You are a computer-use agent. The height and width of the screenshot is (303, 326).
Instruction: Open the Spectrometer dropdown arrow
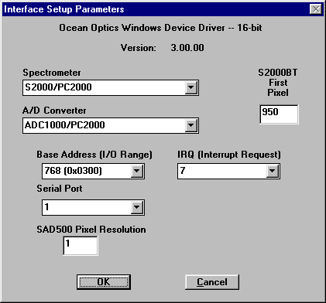[191, 87]
